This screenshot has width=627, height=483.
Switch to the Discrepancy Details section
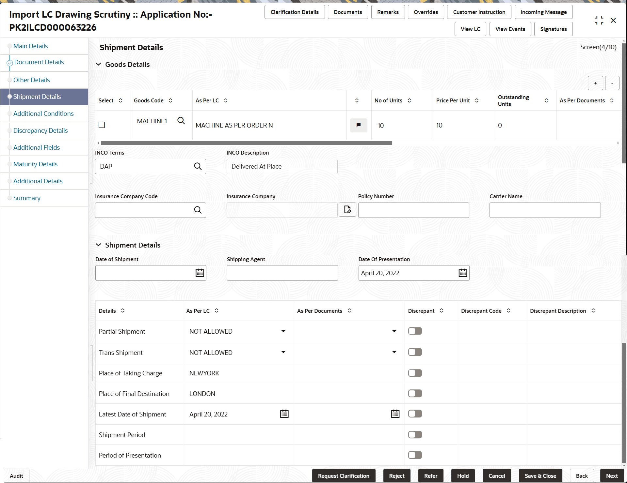coord(40,130)
